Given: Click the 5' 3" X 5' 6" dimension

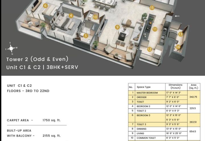Looking at the screenshot, I should [x=173, y=120].
